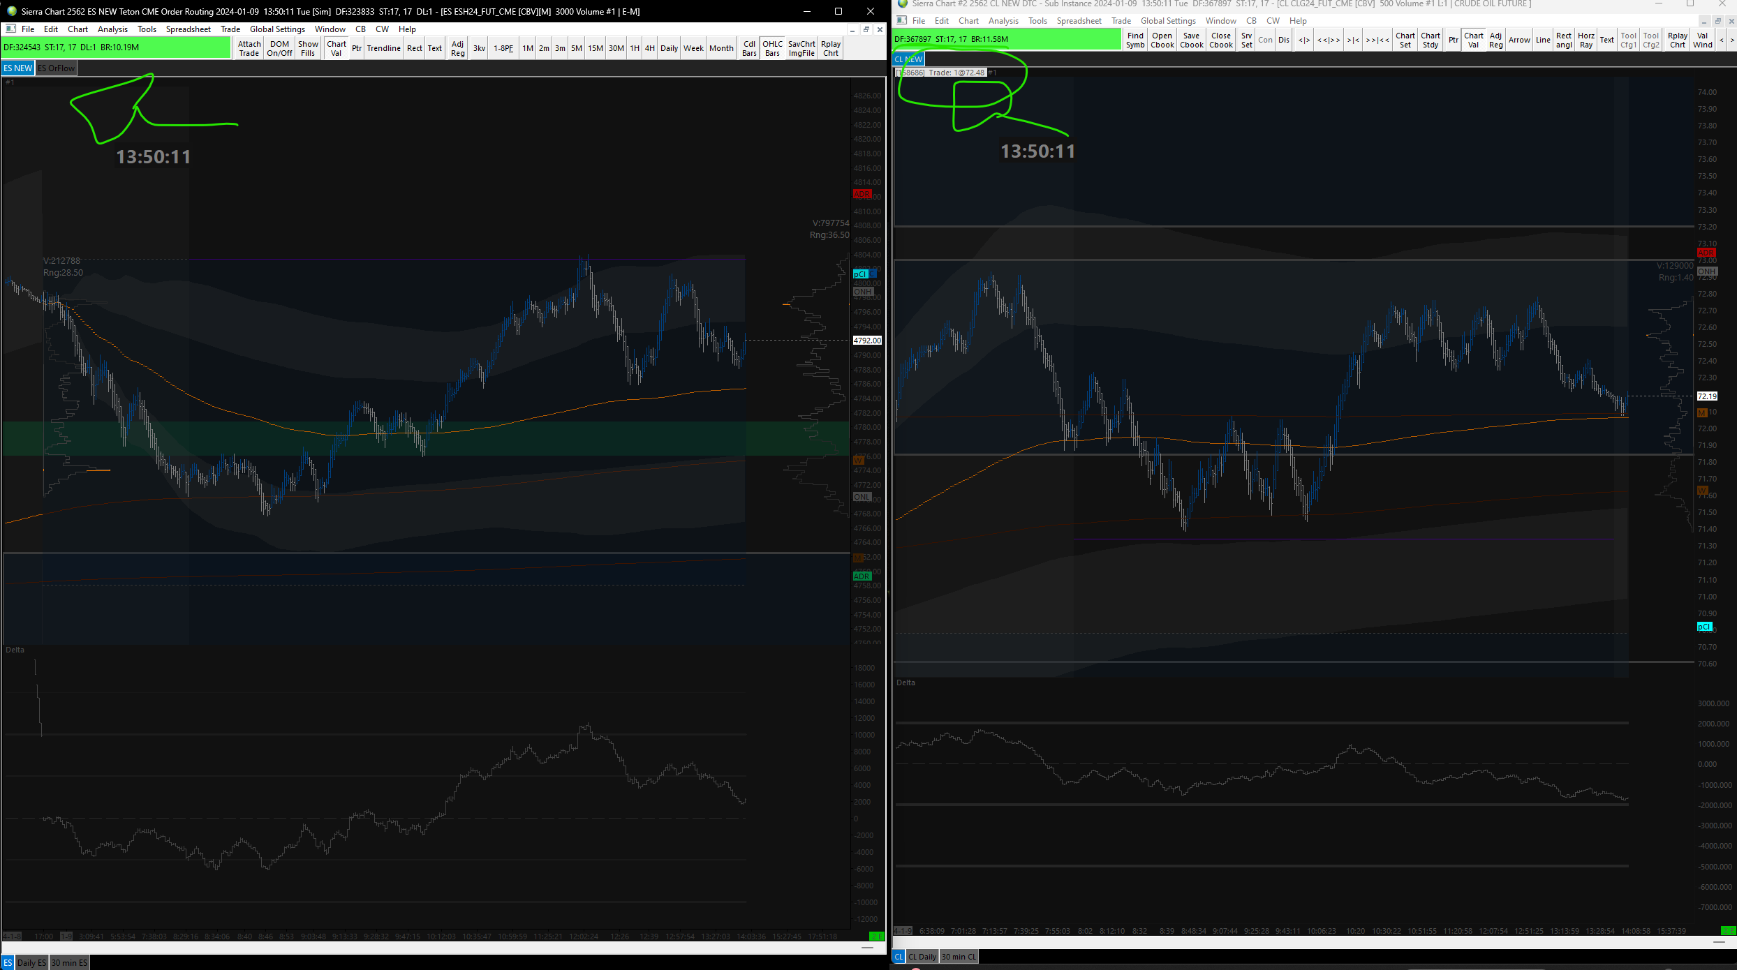Click the Find Symb toolbar button
The height and width of the screenshot is (970, 1737).
tap(1135, 40)
